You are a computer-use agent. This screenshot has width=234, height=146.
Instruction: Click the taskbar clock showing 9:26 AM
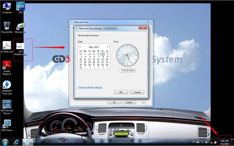coord(225,142)
